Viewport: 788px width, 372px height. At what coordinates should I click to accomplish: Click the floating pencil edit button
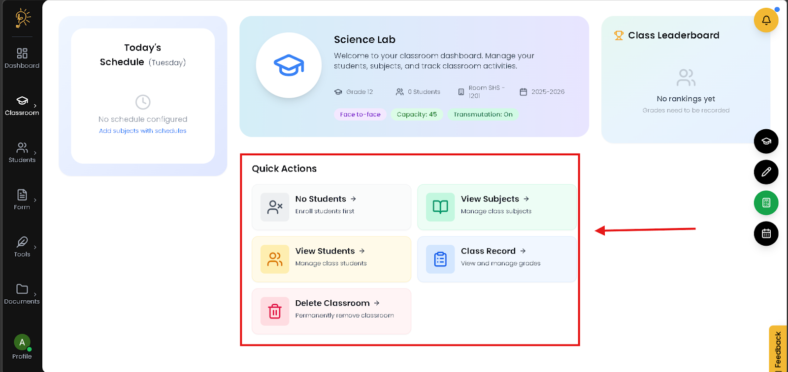tap(766, 172)
